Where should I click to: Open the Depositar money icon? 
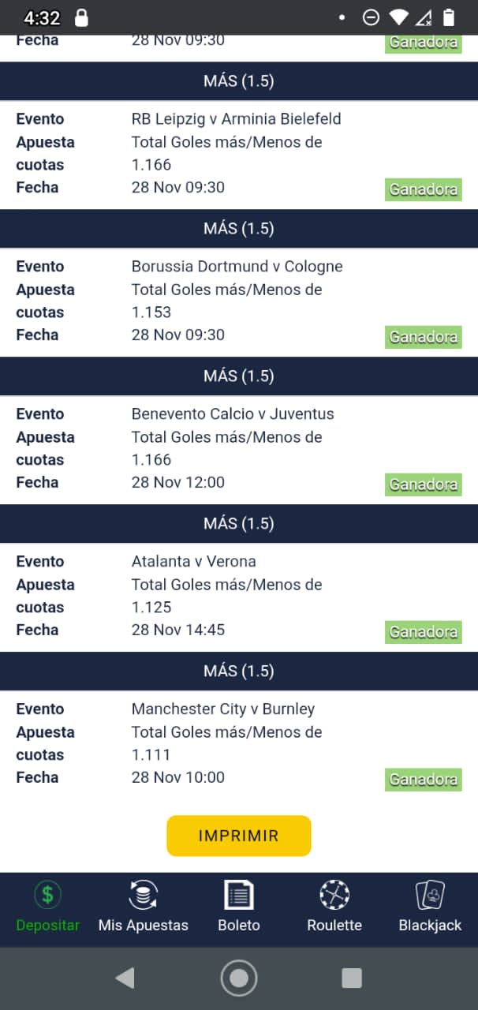(47, 894)
